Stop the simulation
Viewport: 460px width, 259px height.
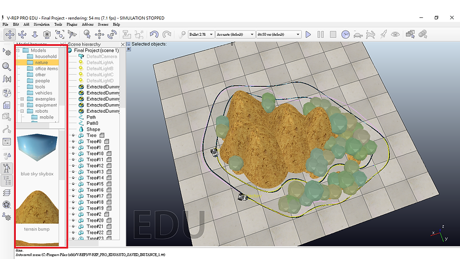(x=333, y=35)
